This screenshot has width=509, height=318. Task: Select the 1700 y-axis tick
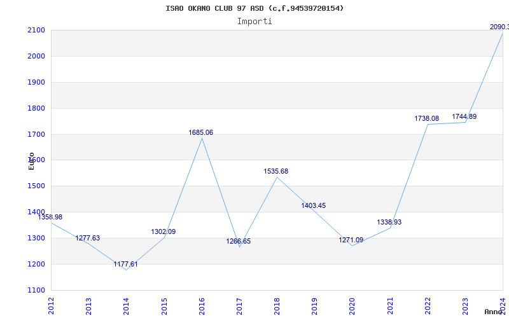click(x=37, y=134)
